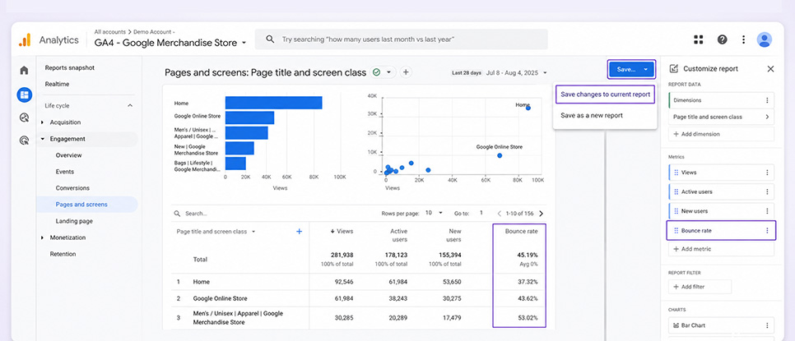Collapse the Life cycle section
Image resolution: width=795 pixels, height=341 pixels.
[x=130, y=106]
